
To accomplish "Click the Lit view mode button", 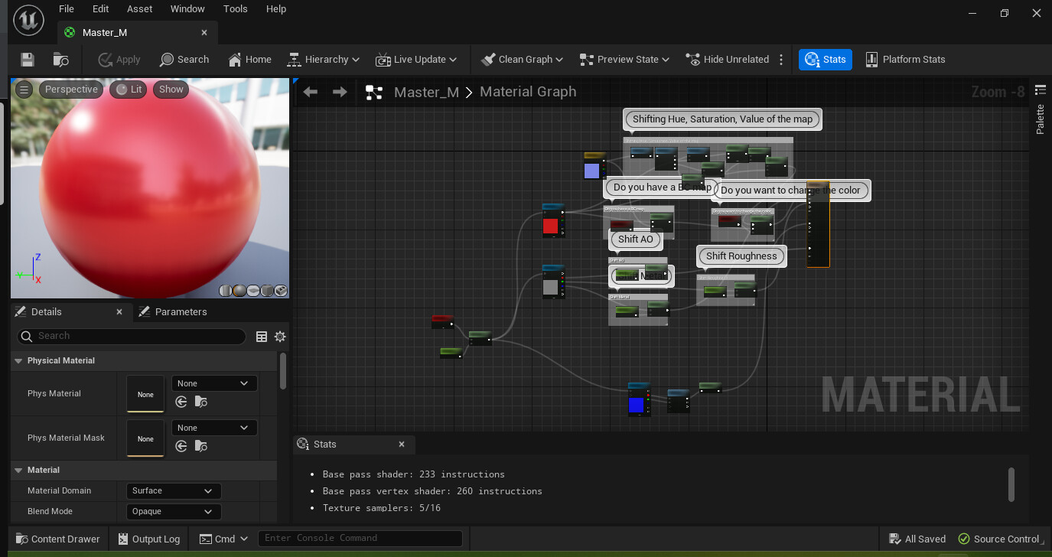I will click(129, 90).
